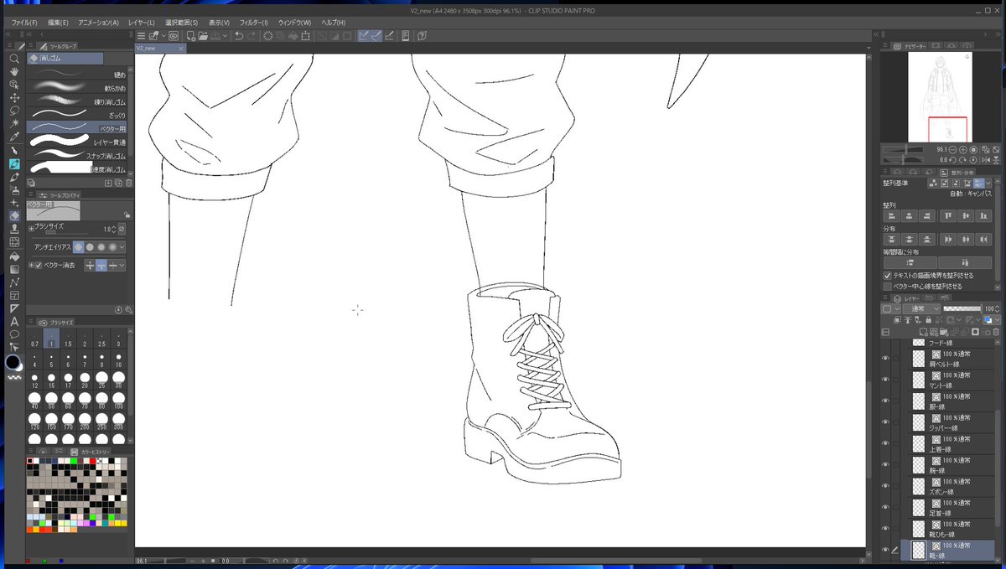The image size is (1006, 569).
Task: Select the Hand move tool
Action: [14, 72]
